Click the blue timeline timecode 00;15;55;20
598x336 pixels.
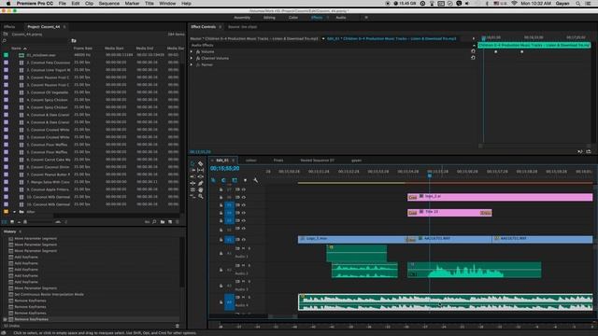[224, 168]
